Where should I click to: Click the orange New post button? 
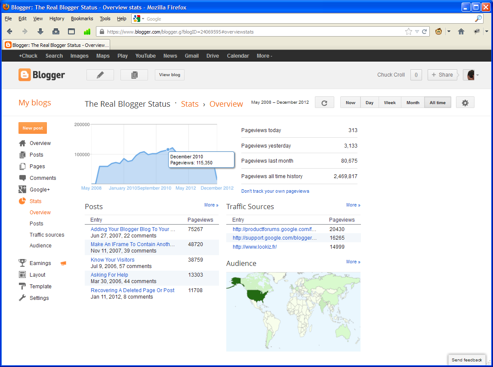coord(33,128)
